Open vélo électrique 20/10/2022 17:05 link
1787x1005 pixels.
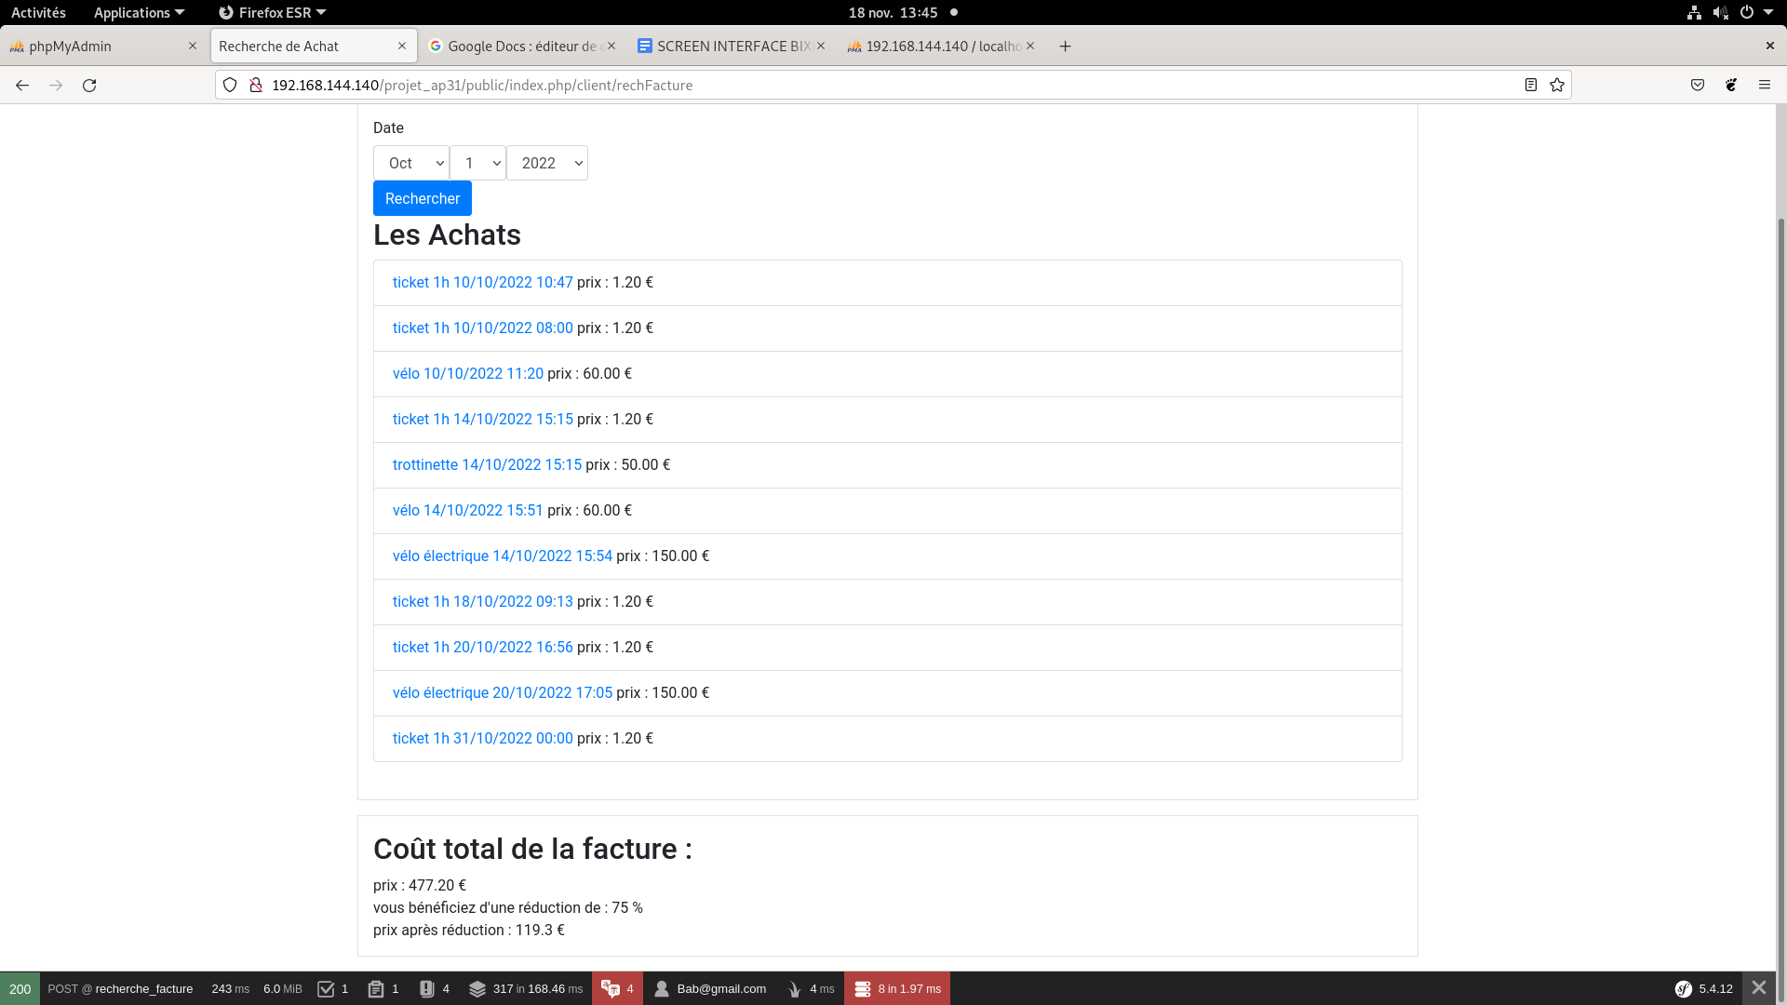tap(503, 692)
